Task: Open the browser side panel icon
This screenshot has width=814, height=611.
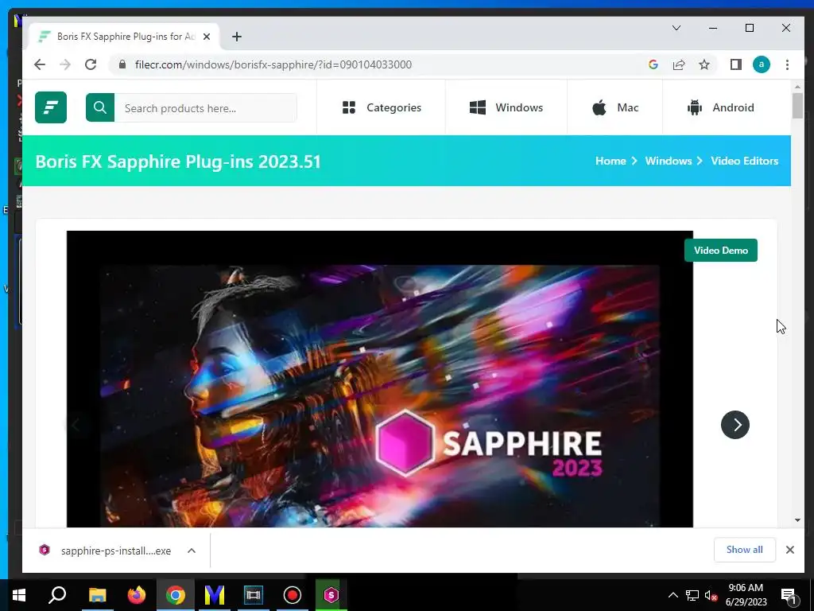Action: pyautogui.click(x=735, y=64)
